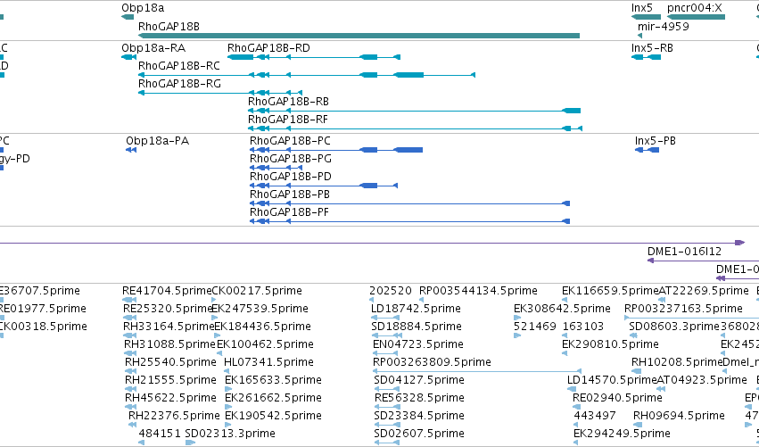Select the pncr004:X gene feature
Viewport: 759px width, 447px height.
696,17
